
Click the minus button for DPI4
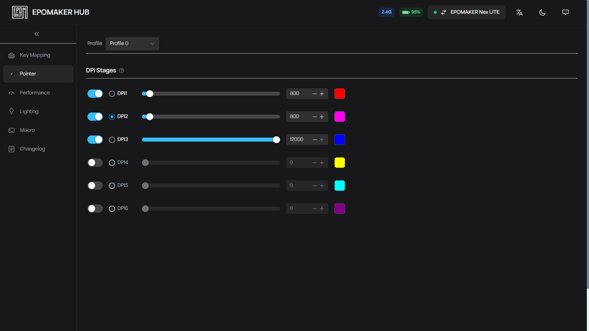point(315,163)
